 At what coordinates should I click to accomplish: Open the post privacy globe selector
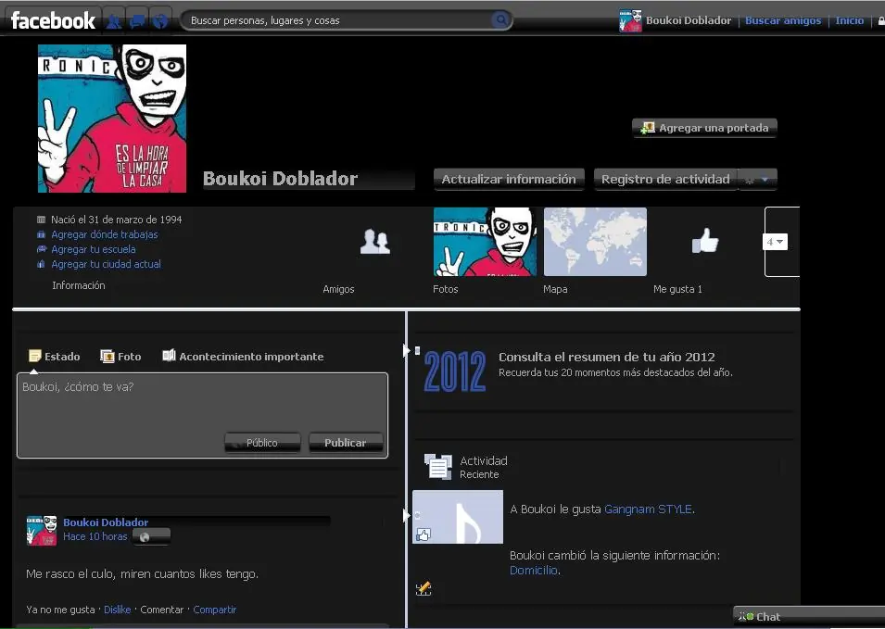click(x=151, y=537)
